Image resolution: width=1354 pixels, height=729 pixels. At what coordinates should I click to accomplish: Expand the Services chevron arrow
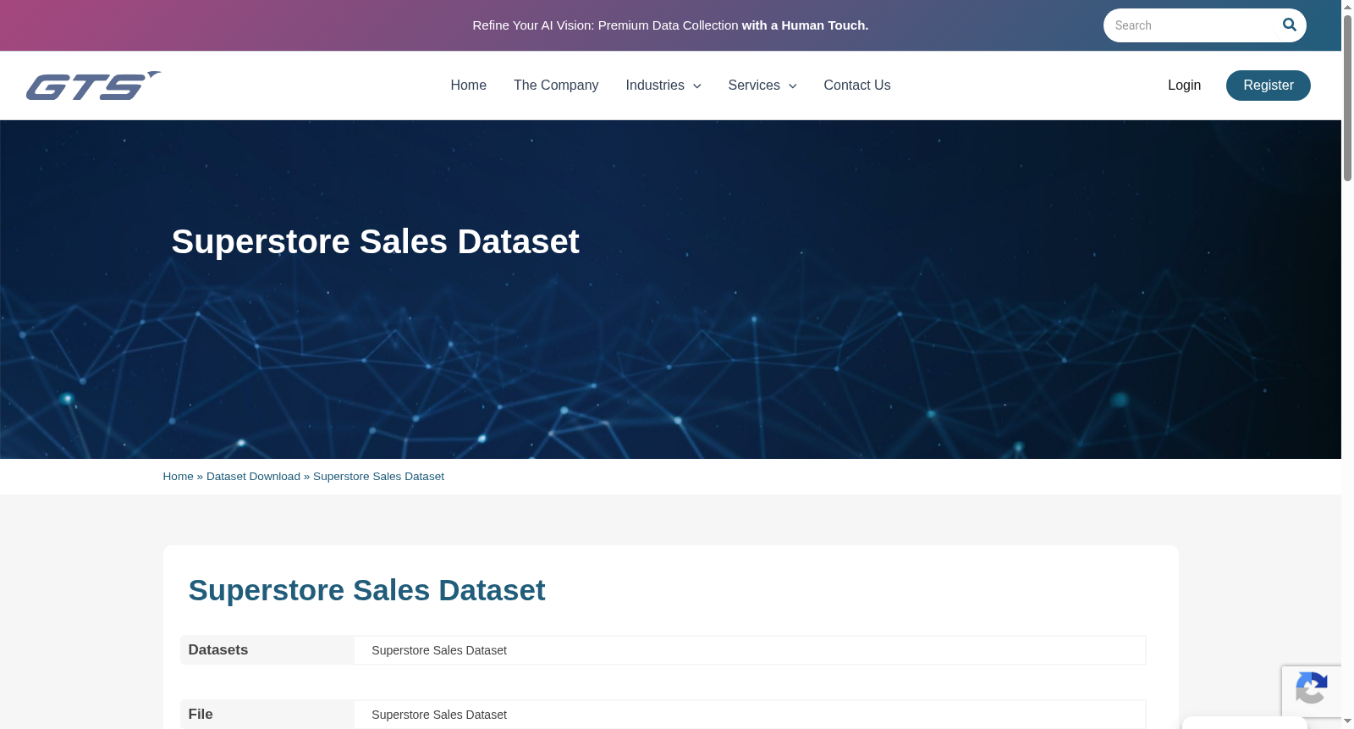[x=793, y=86]
